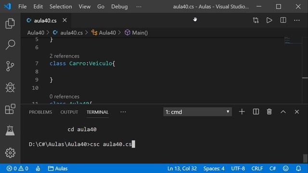Click the Open Changes compare icon

point(256,20)
